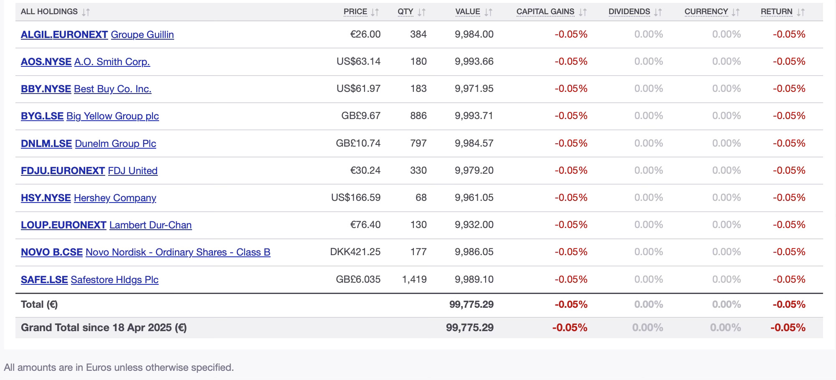
Task: Select value 9,979.20 for FDJ United
Action: 474,170
